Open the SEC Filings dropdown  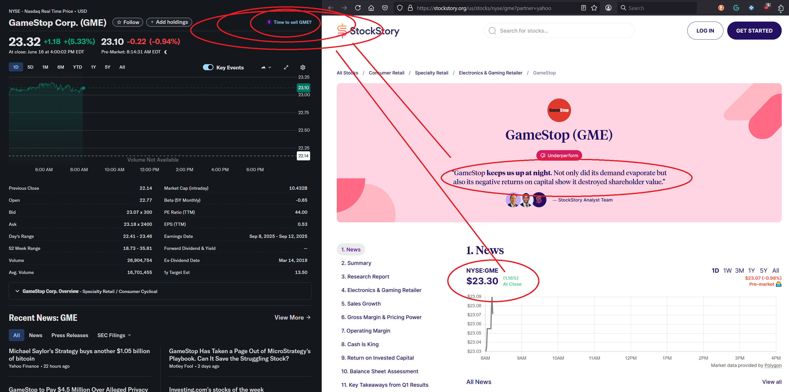[114, 335]
